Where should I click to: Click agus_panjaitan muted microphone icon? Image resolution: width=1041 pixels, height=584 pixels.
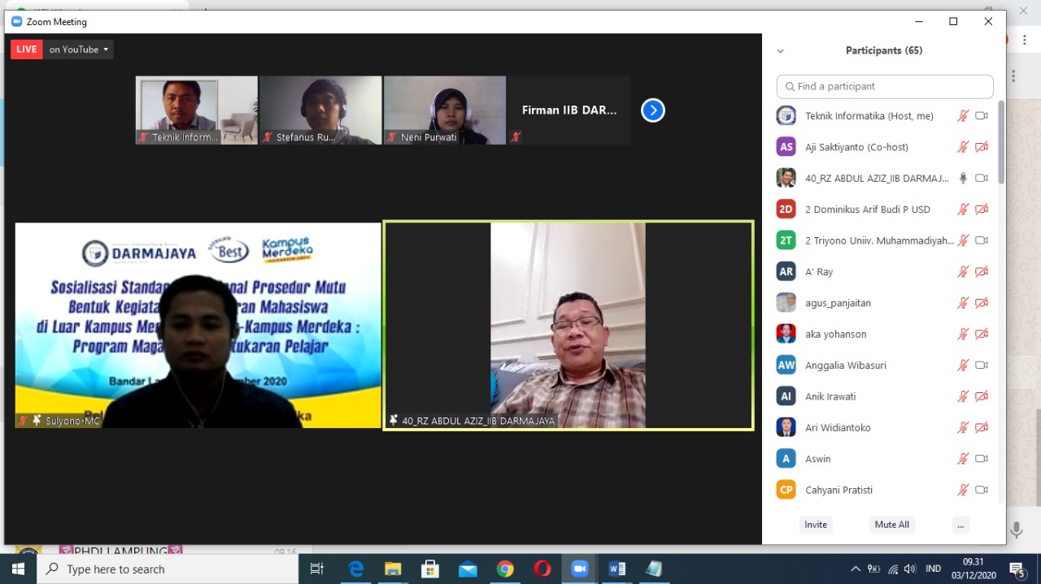tap(963, 303)
